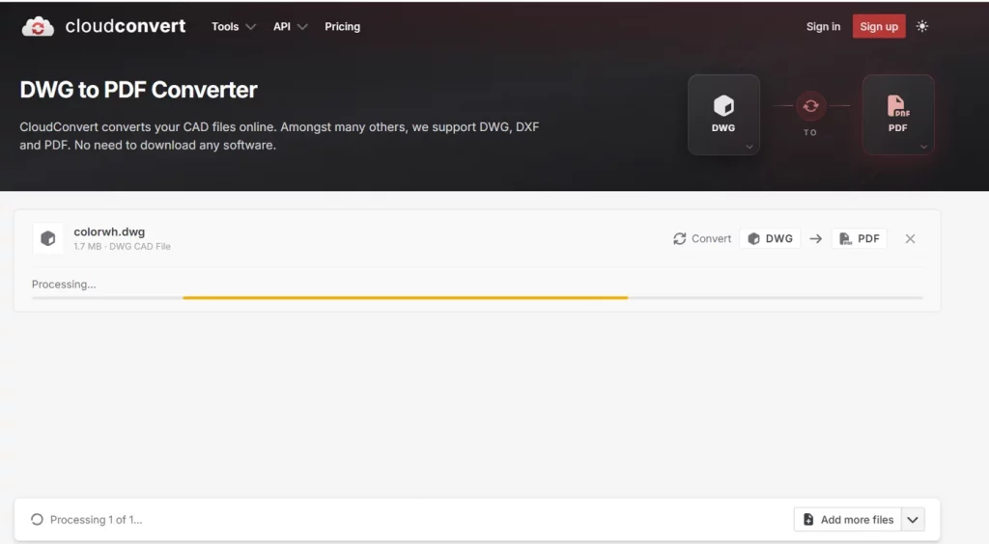
Task: Open the PDF target format selector card
Action: [x=898, y=115]
